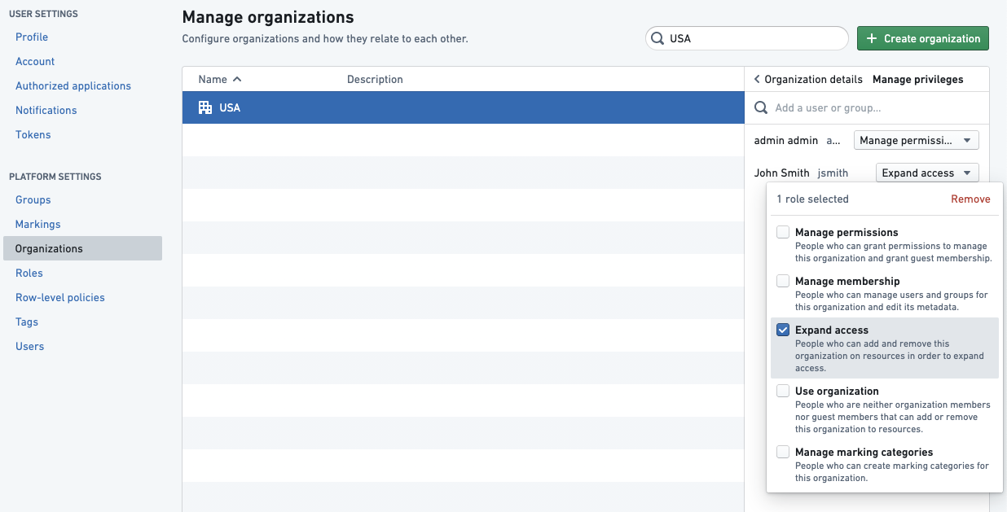Screen dimensions: 1007x512
Task: Sort by the Name column arrow
Action: point(237,79)
